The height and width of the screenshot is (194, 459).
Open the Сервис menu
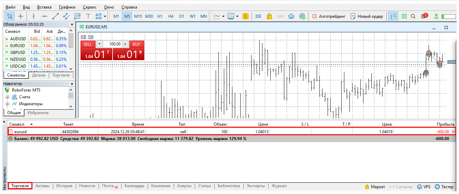coord(90,7)
